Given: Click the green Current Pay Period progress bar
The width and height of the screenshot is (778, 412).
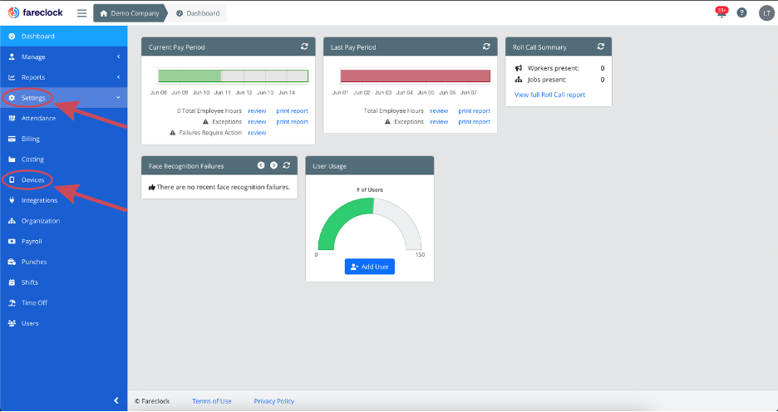Looking at the screenshot, I should point(190,76).
